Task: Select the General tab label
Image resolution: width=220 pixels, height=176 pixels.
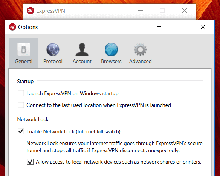Action: point(24,61)
